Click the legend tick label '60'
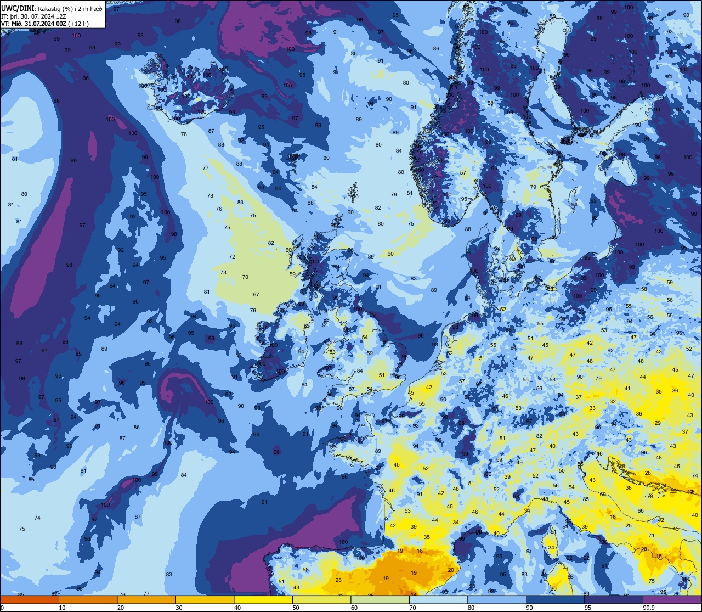The height and width of the screenshot is (612, 702). click(354, 608)
